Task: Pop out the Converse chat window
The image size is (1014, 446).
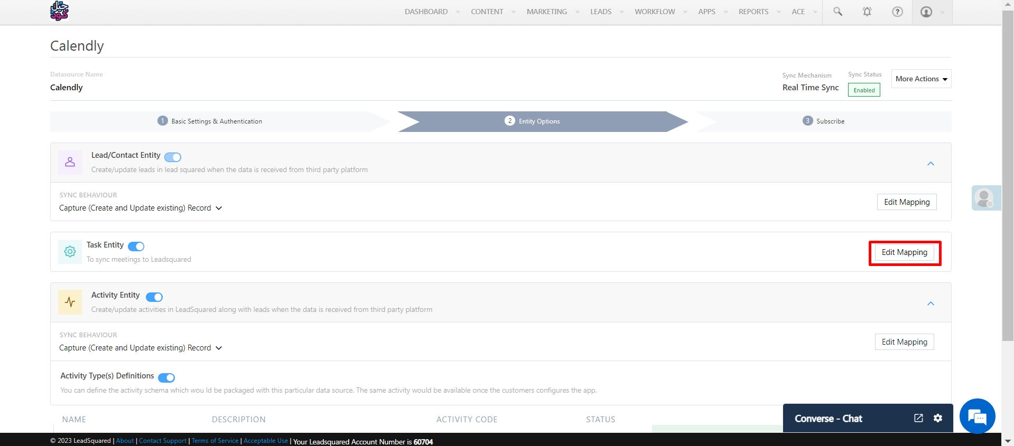Action: tap(918, 418)
